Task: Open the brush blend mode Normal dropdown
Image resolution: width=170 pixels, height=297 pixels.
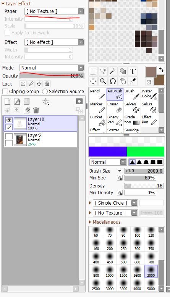Action: tap(123, 162)
